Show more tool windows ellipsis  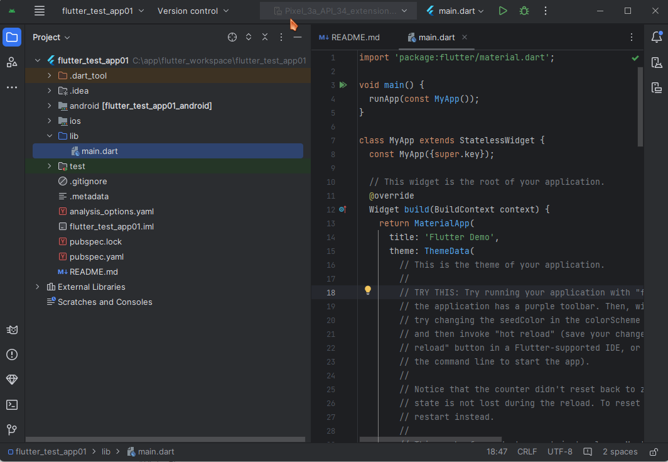pyautogui.click(x=12, y=87)
